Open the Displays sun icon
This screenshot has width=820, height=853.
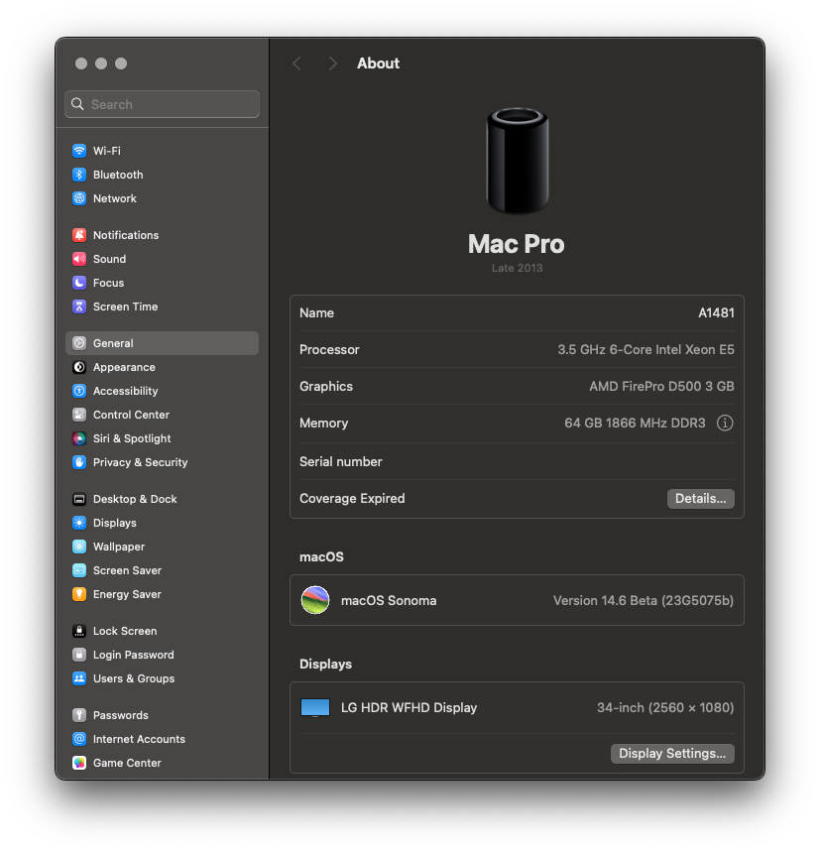coord(79,523)
